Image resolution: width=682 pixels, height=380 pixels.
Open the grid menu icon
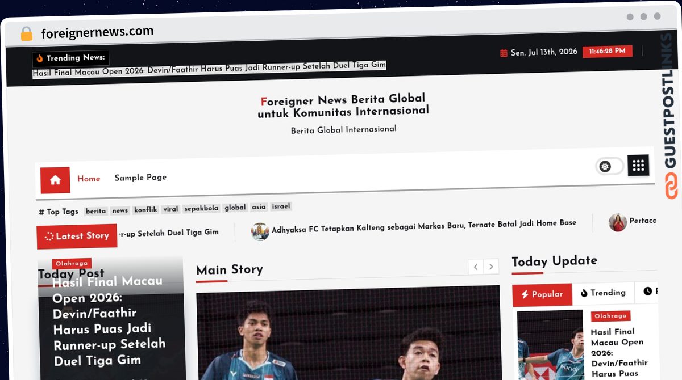pyautogui.click(x=638, y=165)
